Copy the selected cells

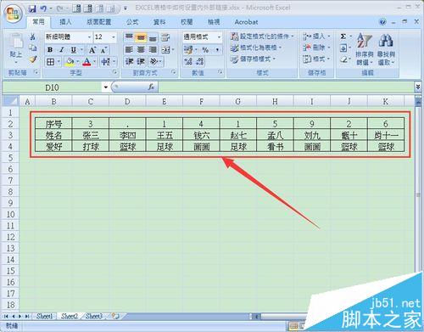(32, 48)
